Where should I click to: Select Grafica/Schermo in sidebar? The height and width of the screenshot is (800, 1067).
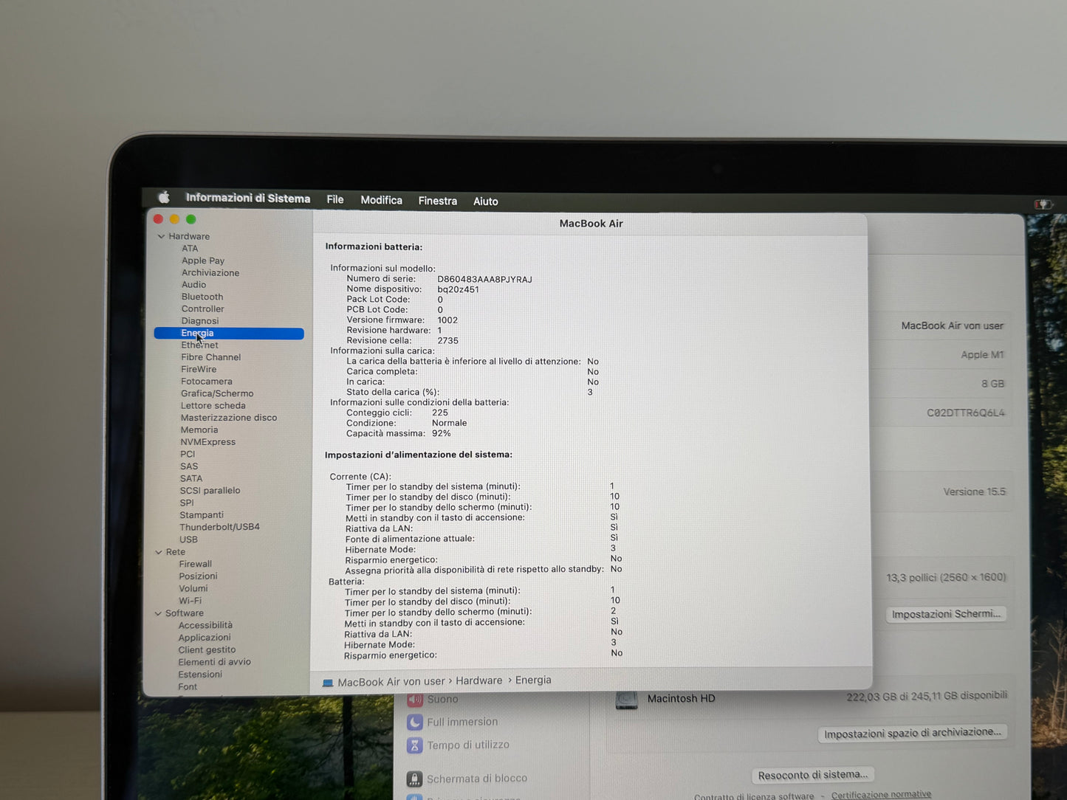217,393
